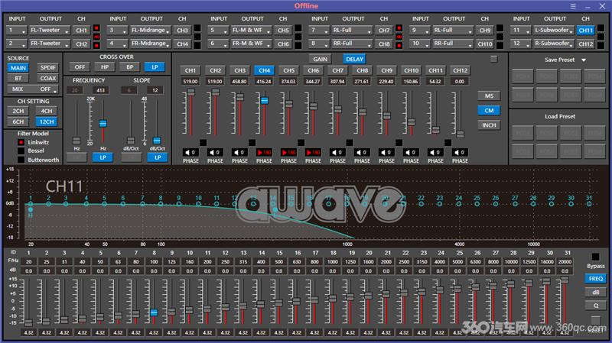Open the L-Subwoofer output dropdown

[553, 31]
